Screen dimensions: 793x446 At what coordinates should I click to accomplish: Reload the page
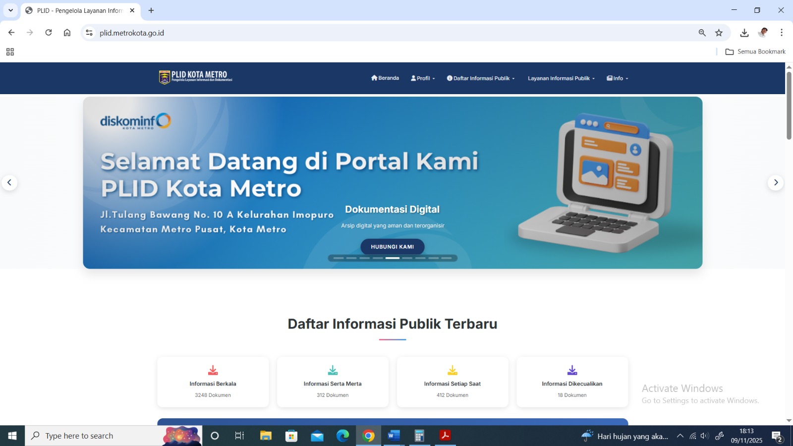(49, 33)
